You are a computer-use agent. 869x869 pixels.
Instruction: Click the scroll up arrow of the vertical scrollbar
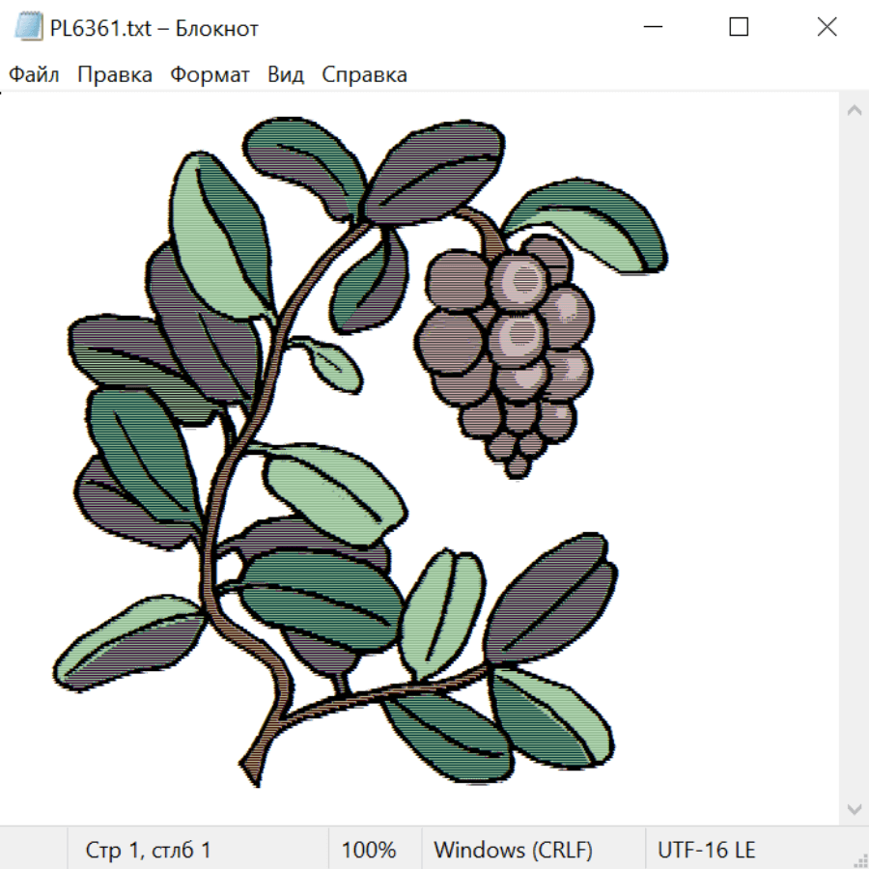(x=855, y=110)
